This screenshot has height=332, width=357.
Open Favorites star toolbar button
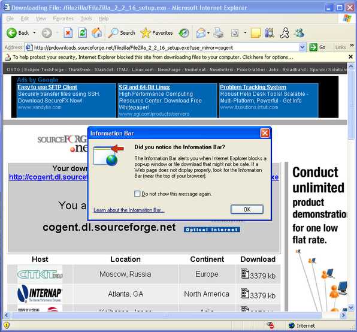click(156, 33)
